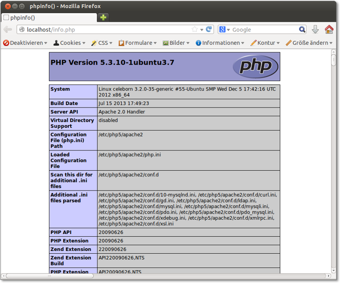Click the PHP logo image
The image size is (340, 283).
click(255, 67)
